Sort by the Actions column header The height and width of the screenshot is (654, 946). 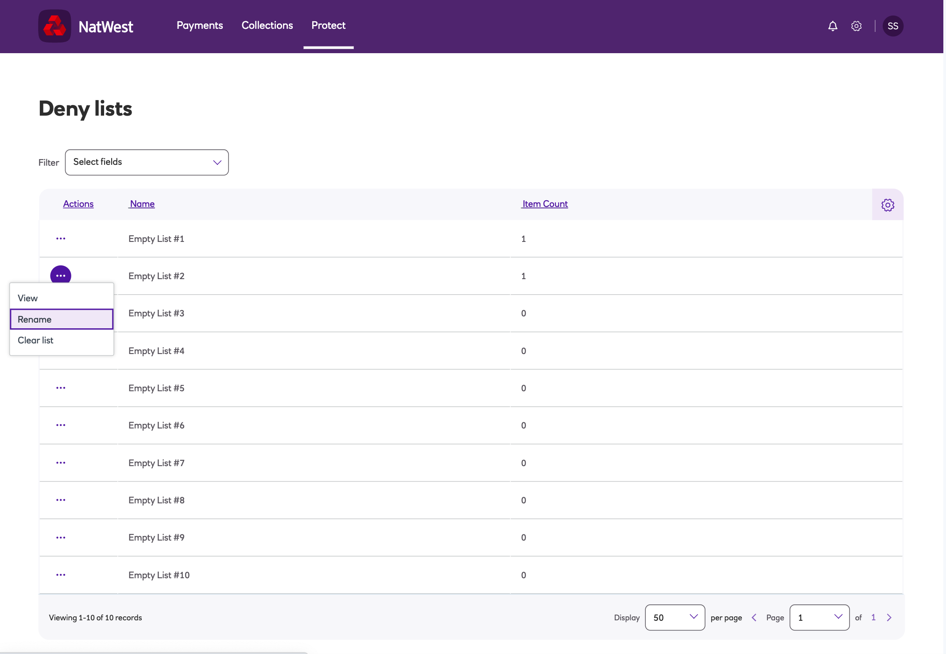click(x=78, y=204)
